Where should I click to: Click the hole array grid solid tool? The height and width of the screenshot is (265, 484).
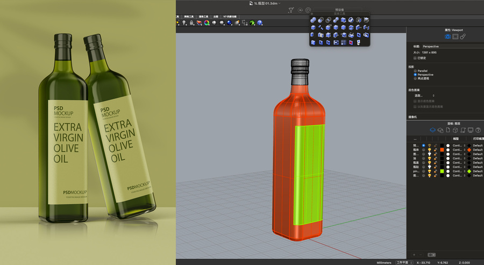pos(343,42)
